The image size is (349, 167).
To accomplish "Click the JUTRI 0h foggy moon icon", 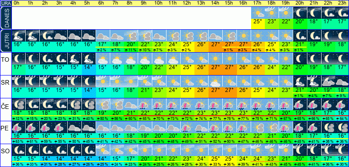I will point(18,36).
